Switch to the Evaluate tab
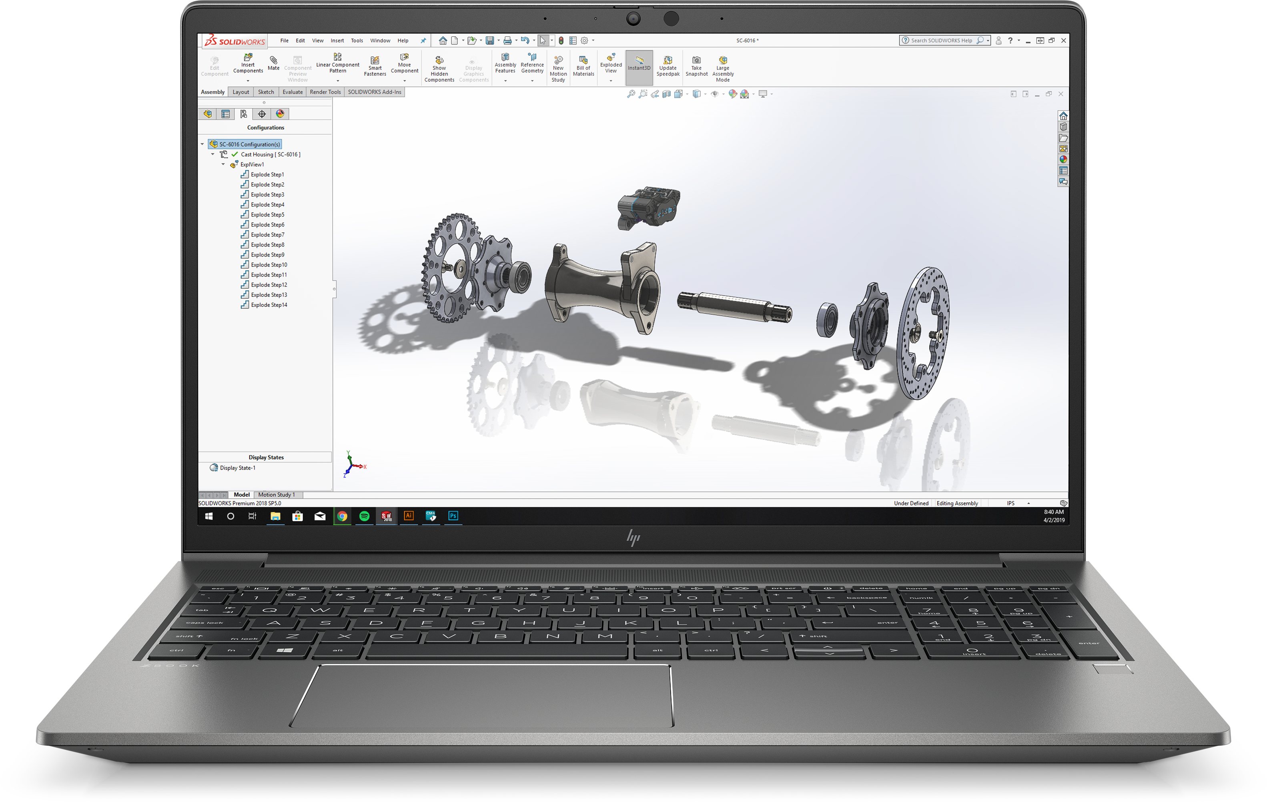Viewport: 1267px width, 802px height. pyautogui.click(x=292, y=92)
